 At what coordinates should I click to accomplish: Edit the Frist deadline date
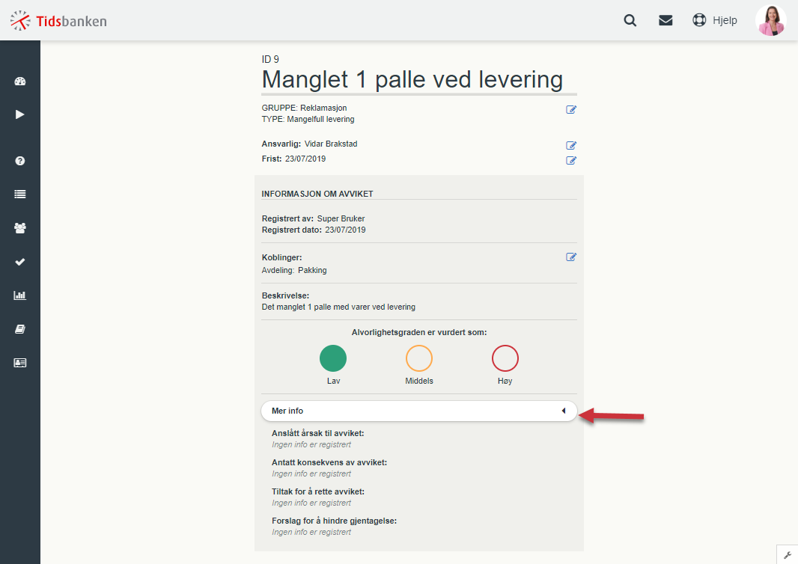point(571,160)
